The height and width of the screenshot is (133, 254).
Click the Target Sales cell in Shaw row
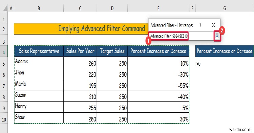(112, 118)
